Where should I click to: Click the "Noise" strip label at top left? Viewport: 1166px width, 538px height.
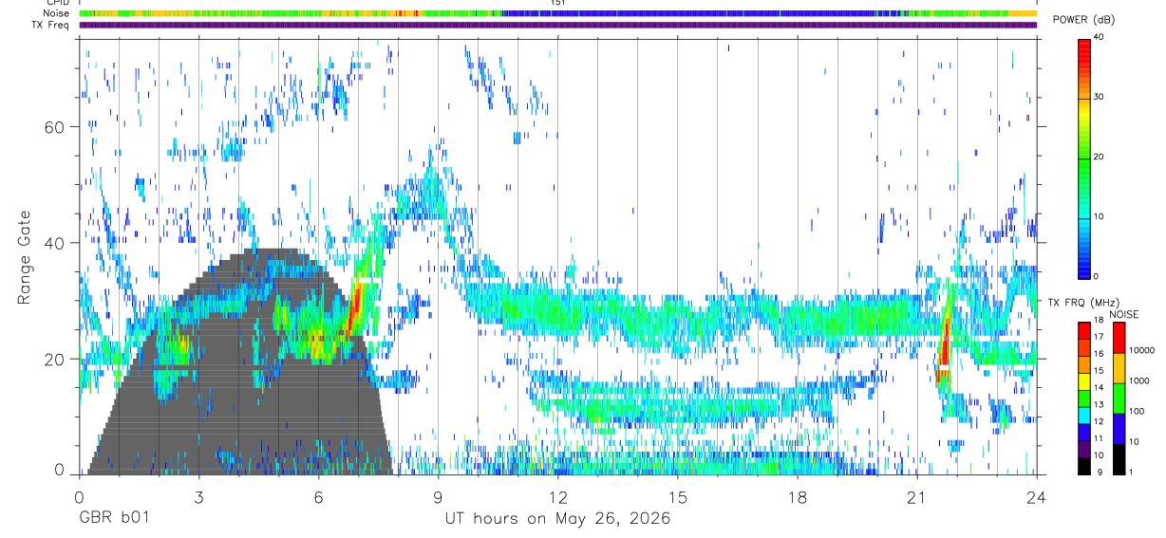click(56, 14)
